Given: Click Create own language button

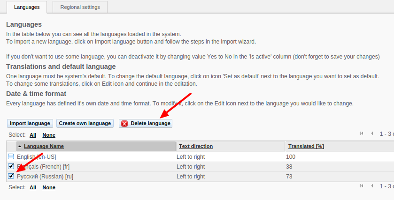Looking at the screenshot, I should coord(85,123).
